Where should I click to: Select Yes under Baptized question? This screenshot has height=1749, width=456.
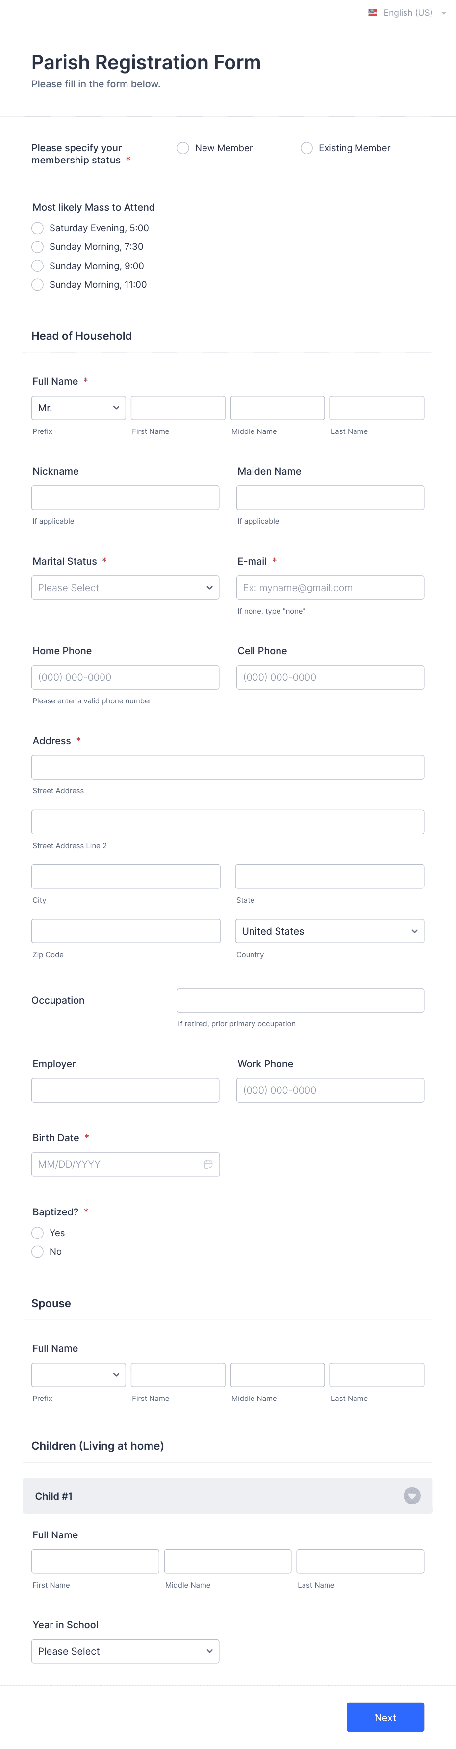(37, 1232)
